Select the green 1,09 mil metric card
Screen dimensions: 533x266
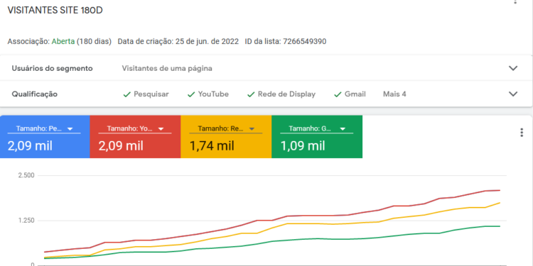[x=317, y=137]
